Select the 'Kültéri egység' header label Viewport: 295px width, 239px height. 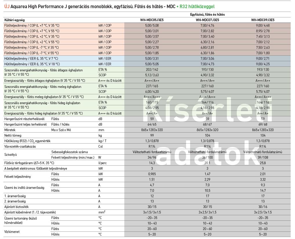click(14, 20)
